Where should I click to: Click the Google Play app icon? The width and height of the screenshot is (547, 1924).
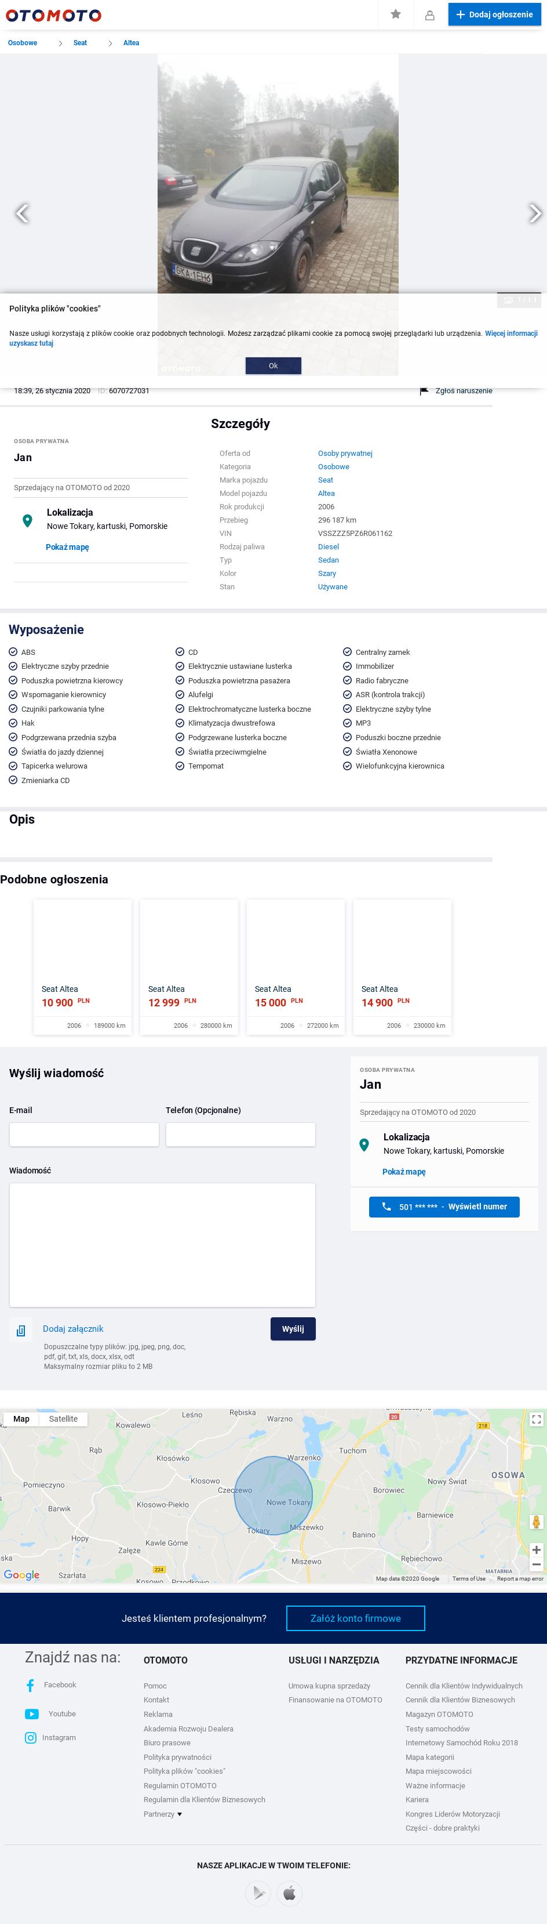258,1893
